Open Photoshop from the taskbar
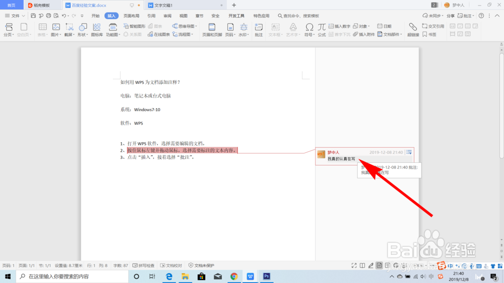 point(267,276)
